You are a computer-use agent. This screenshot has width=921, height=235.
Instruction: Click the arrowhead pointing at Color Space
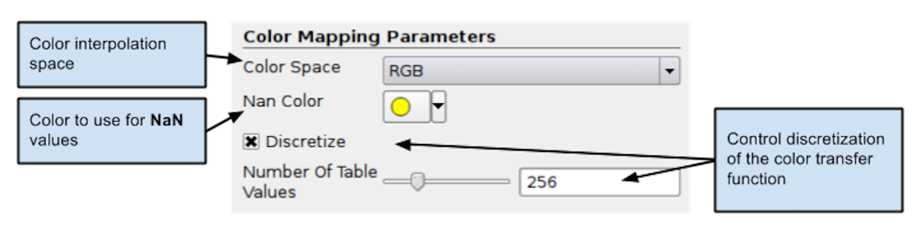(x=237, y=59)
